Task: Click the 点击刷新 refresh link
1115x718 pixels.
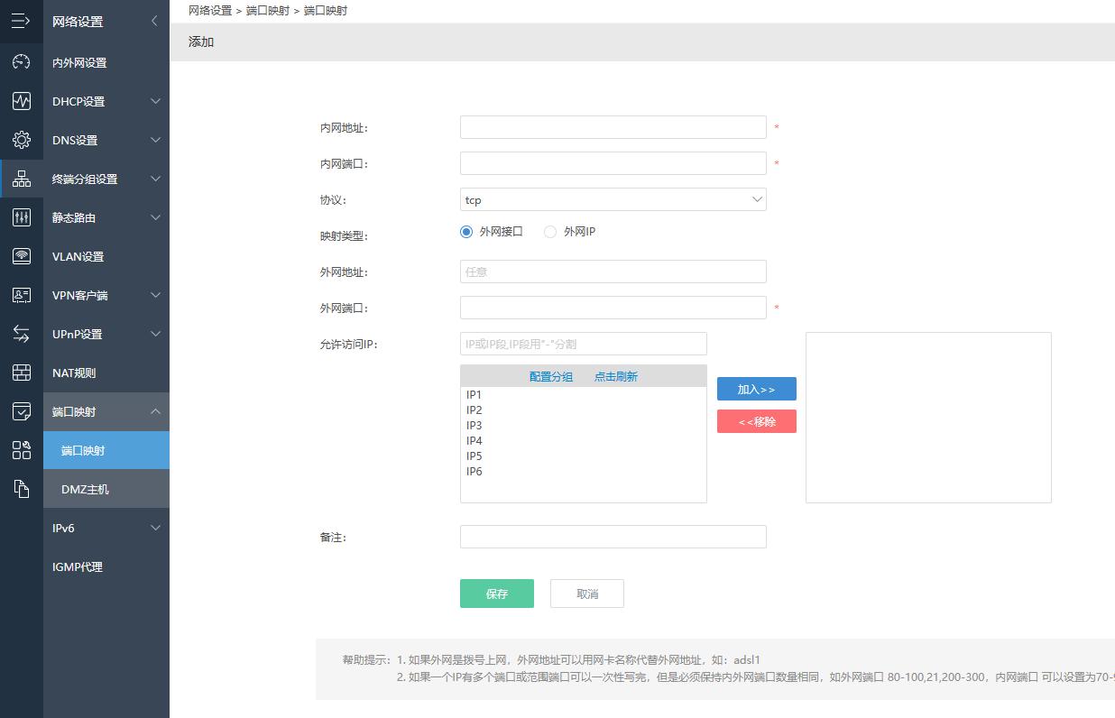Action: [615, 376]
